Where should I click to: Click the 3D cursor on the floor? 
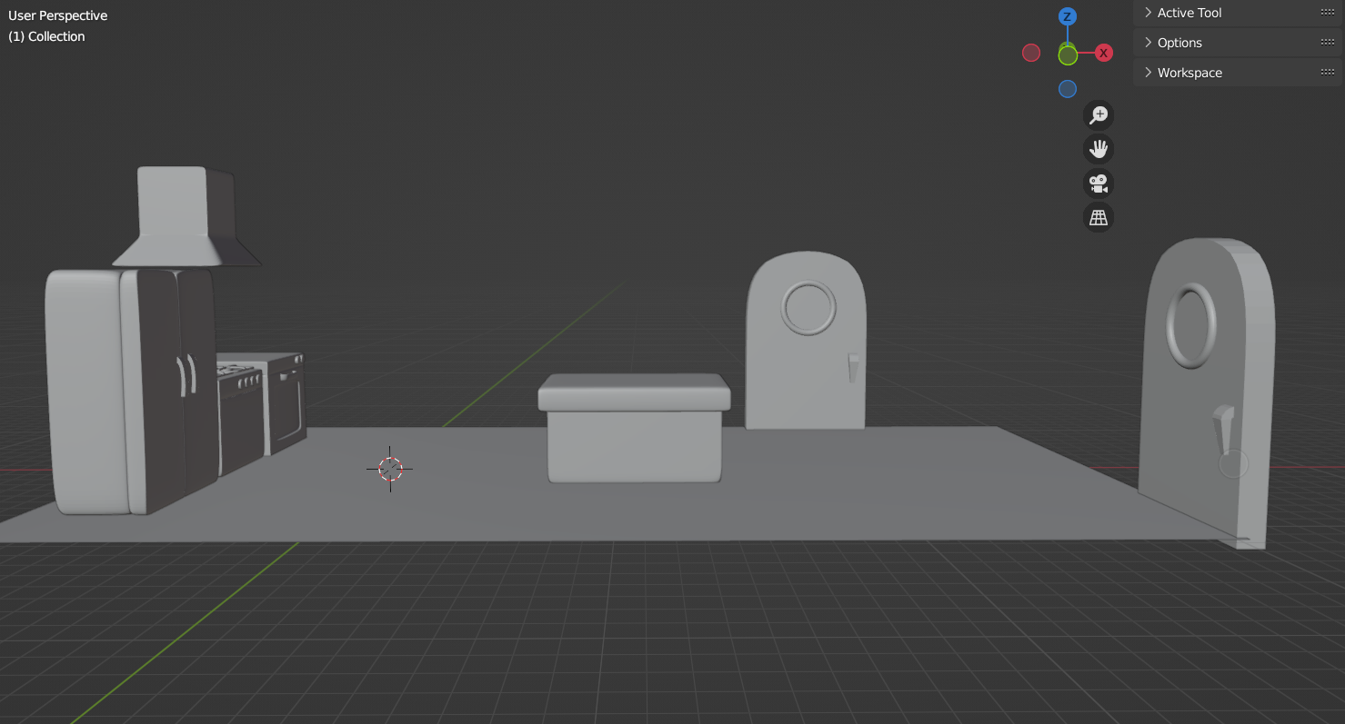pos(390,469)
